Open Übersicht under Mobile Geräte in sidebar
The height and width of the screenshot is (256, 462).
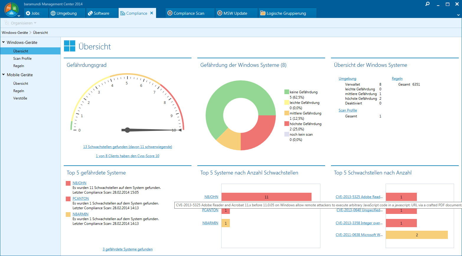(21, 84)
